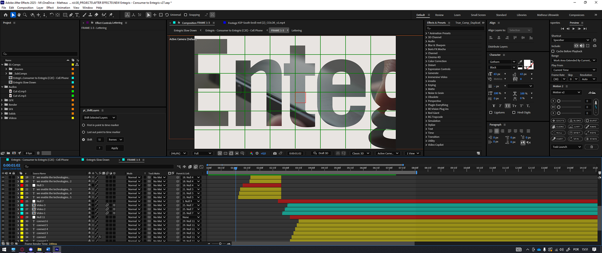Screen dimensions: 602x253
Task: Open the Effect menu
Action: tap(50, 7)
